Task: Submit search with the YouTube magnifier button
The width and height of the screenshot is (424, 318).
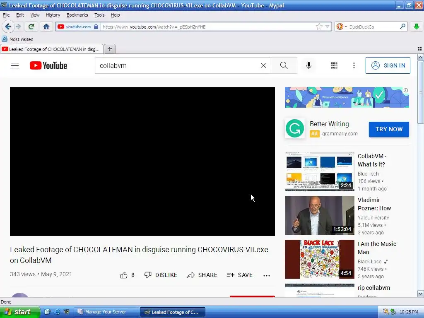Action: tap(284, 65)
